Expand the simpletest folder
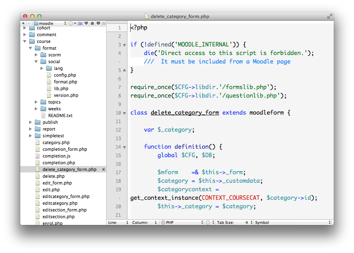Viewport: 354px width, 253px height. (31, 136)
